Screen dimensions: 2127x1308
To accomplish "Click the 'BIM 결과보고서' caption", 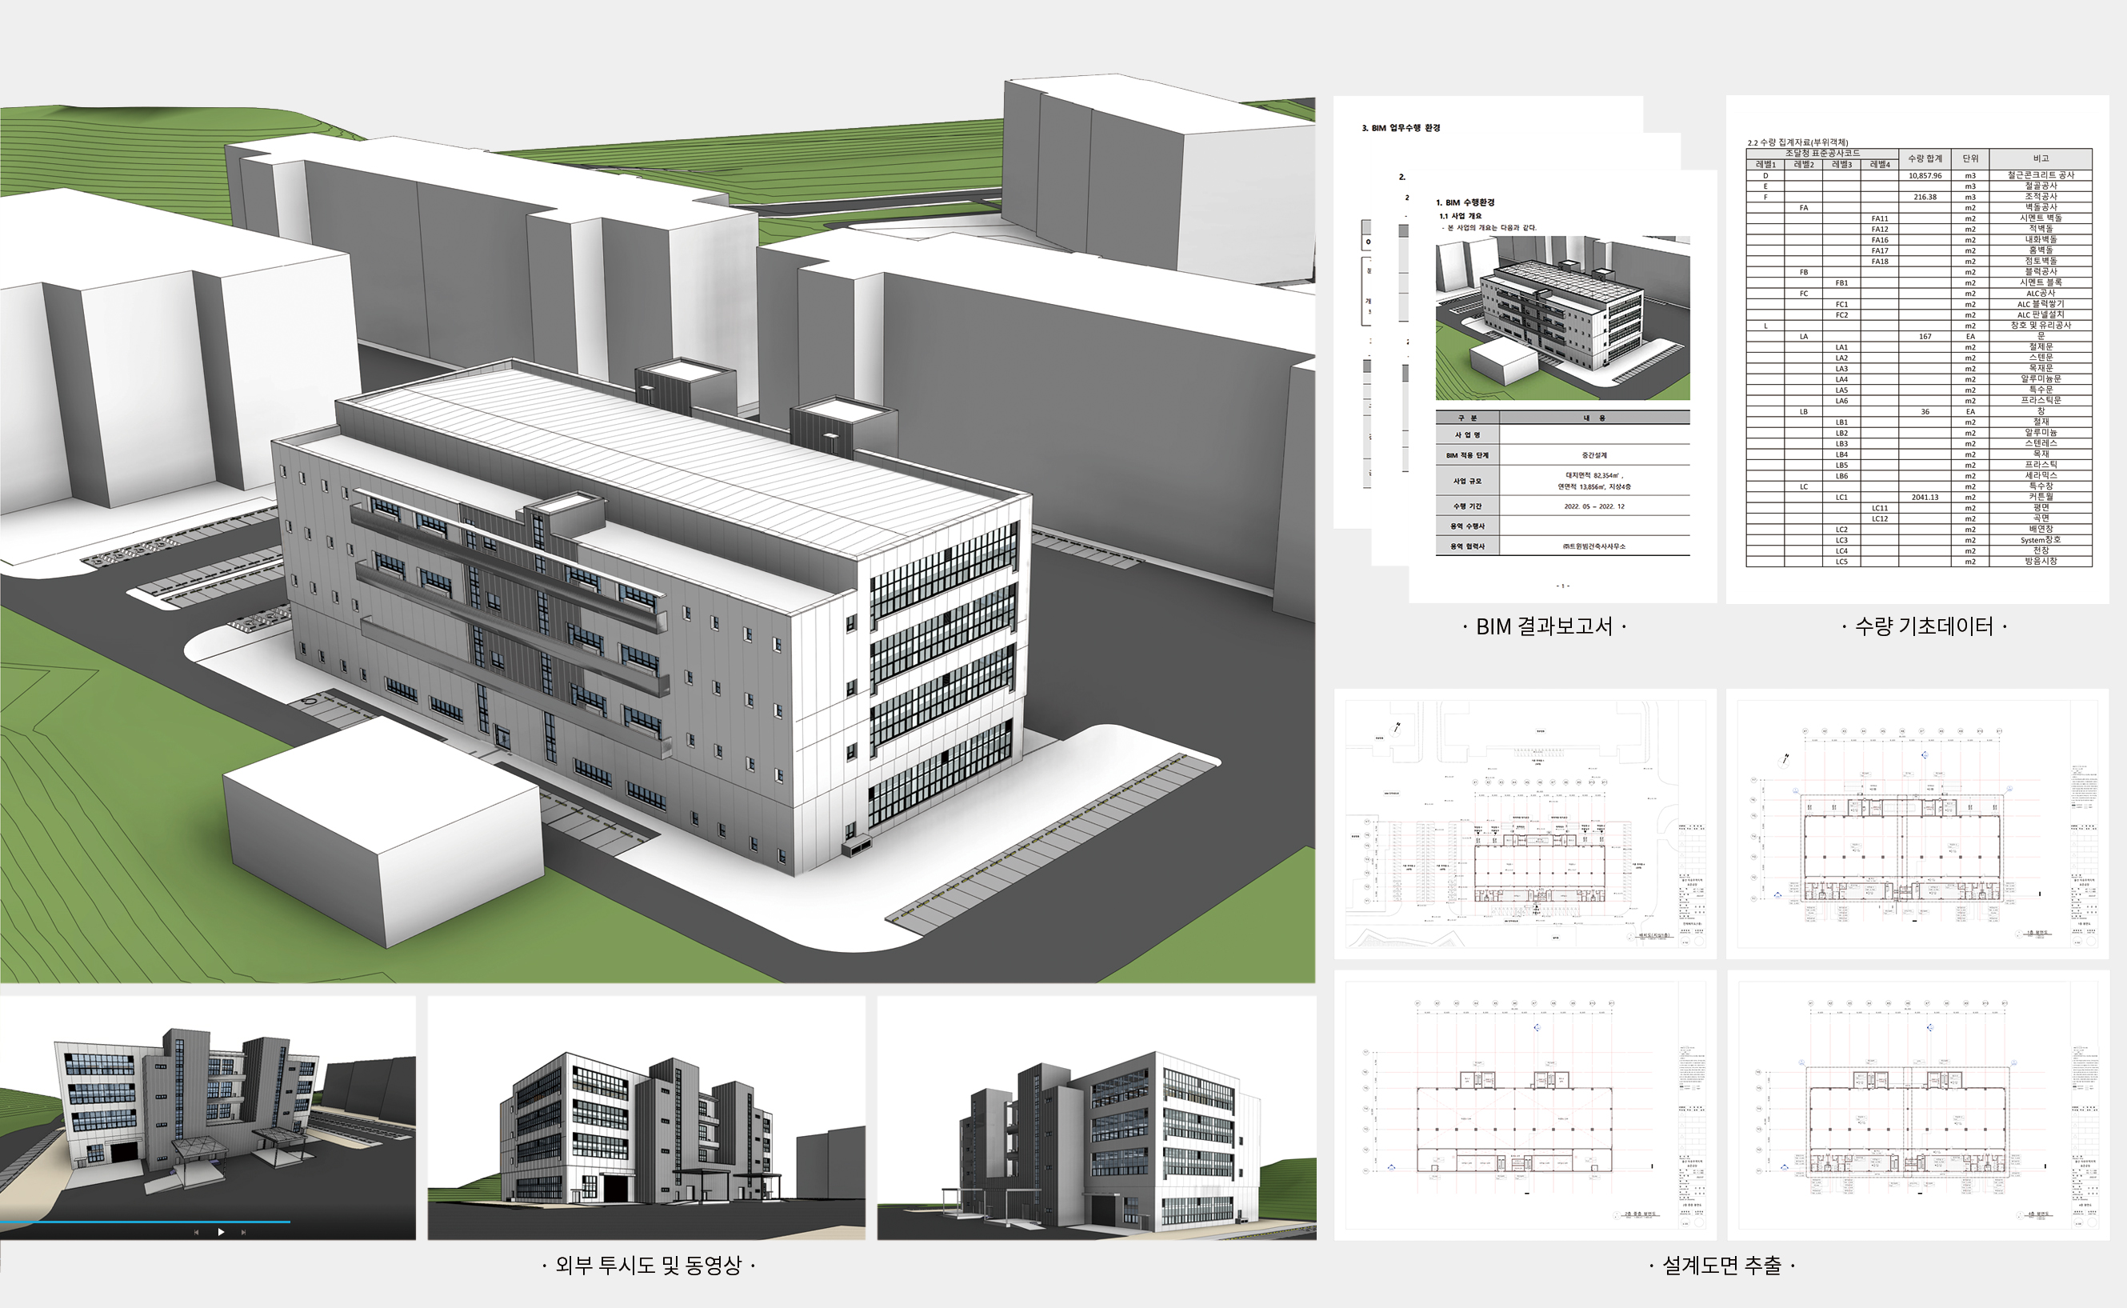I will tap(1544, 626).
